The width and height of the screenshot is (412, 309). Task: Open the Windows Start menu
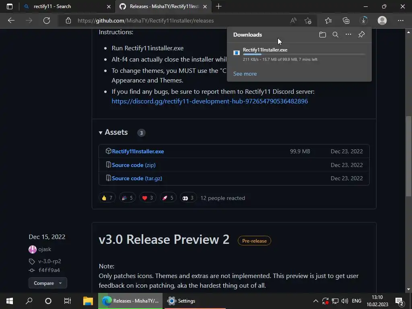coord(10,301)
